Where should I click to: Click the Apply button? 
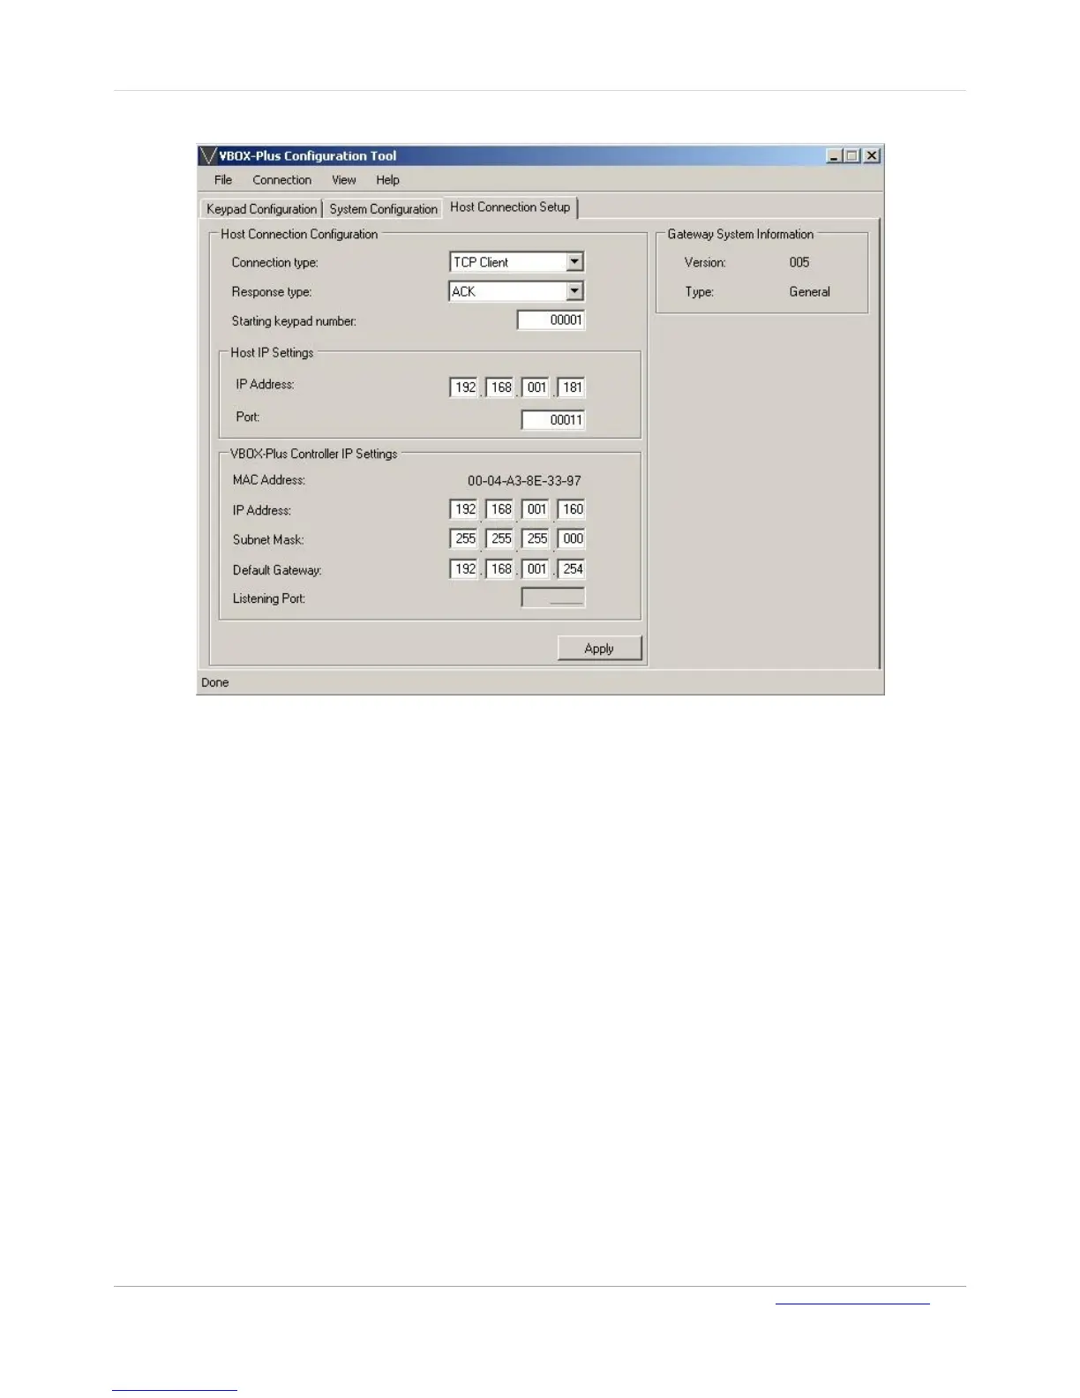point(599,649)
